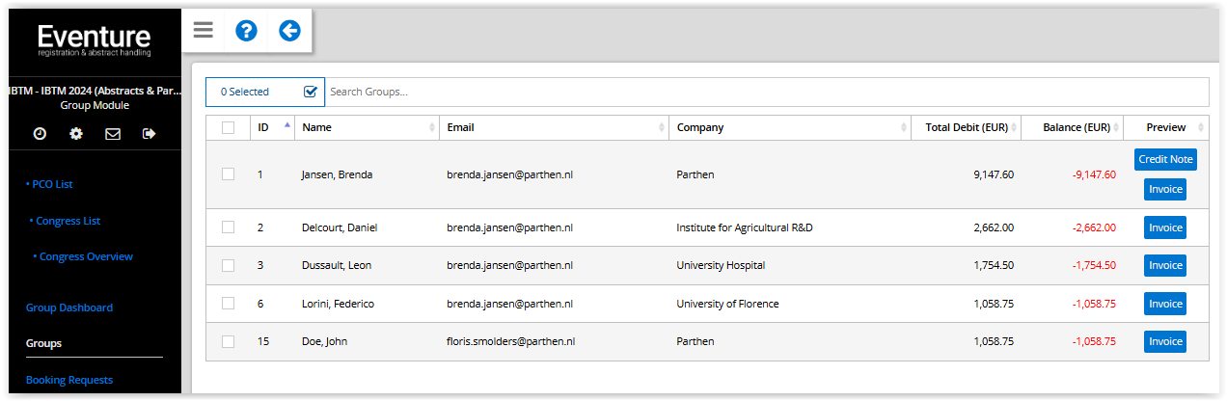Open the hamburger menu icon

point(203,30)
